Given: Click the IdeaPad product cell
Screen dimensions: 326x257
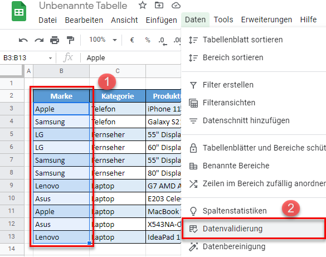Looking at the screenshot, I should pyautogui.click(x=164, y=237).
